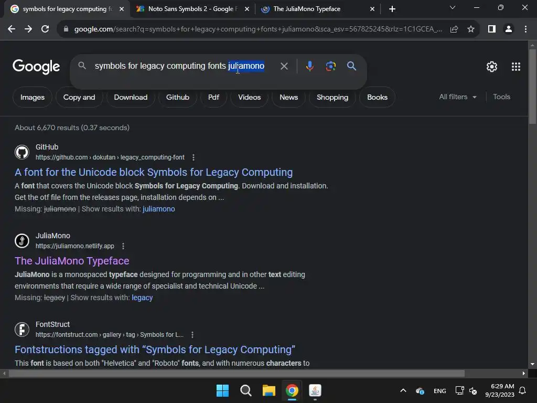Open Windows taskbar search
This screenshot has height=403, width=537.
(245, 390)
